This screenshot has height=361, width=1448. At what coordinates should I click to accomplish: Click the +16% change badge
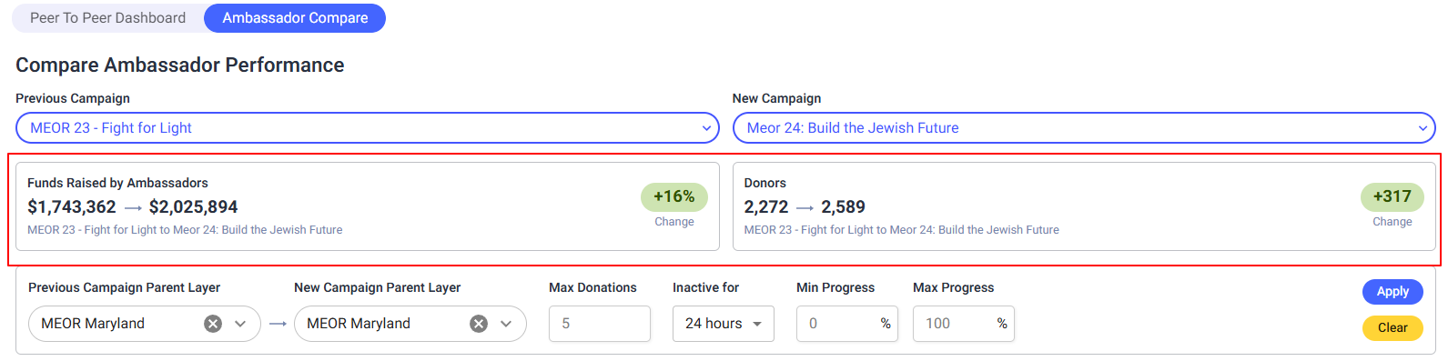click(674, 196)
